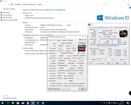Viewport: 131px width, 105px height.
Task: Switch to the GPU-Z Sensors tab
Action: (x=59, y=40)
